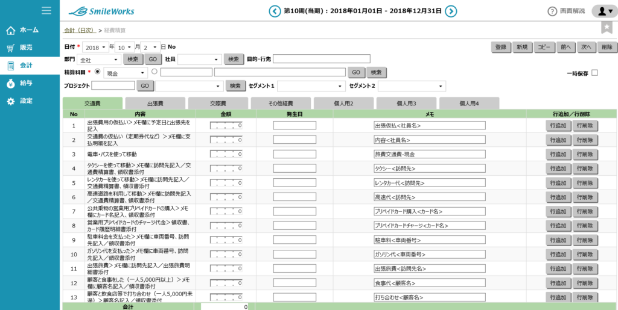Expand the 精算科目 dropdown showing 現金

[126, 73]
